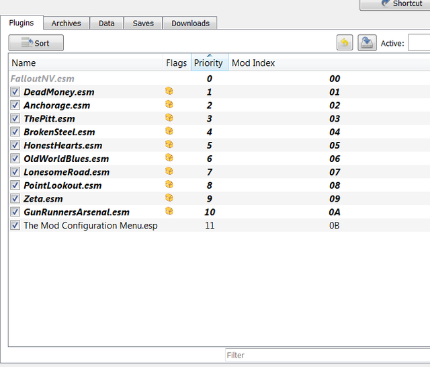Click the archive flag icon for PointLookout.esm
This screenshot has width=430, height=367.
[x=169, y=184]
